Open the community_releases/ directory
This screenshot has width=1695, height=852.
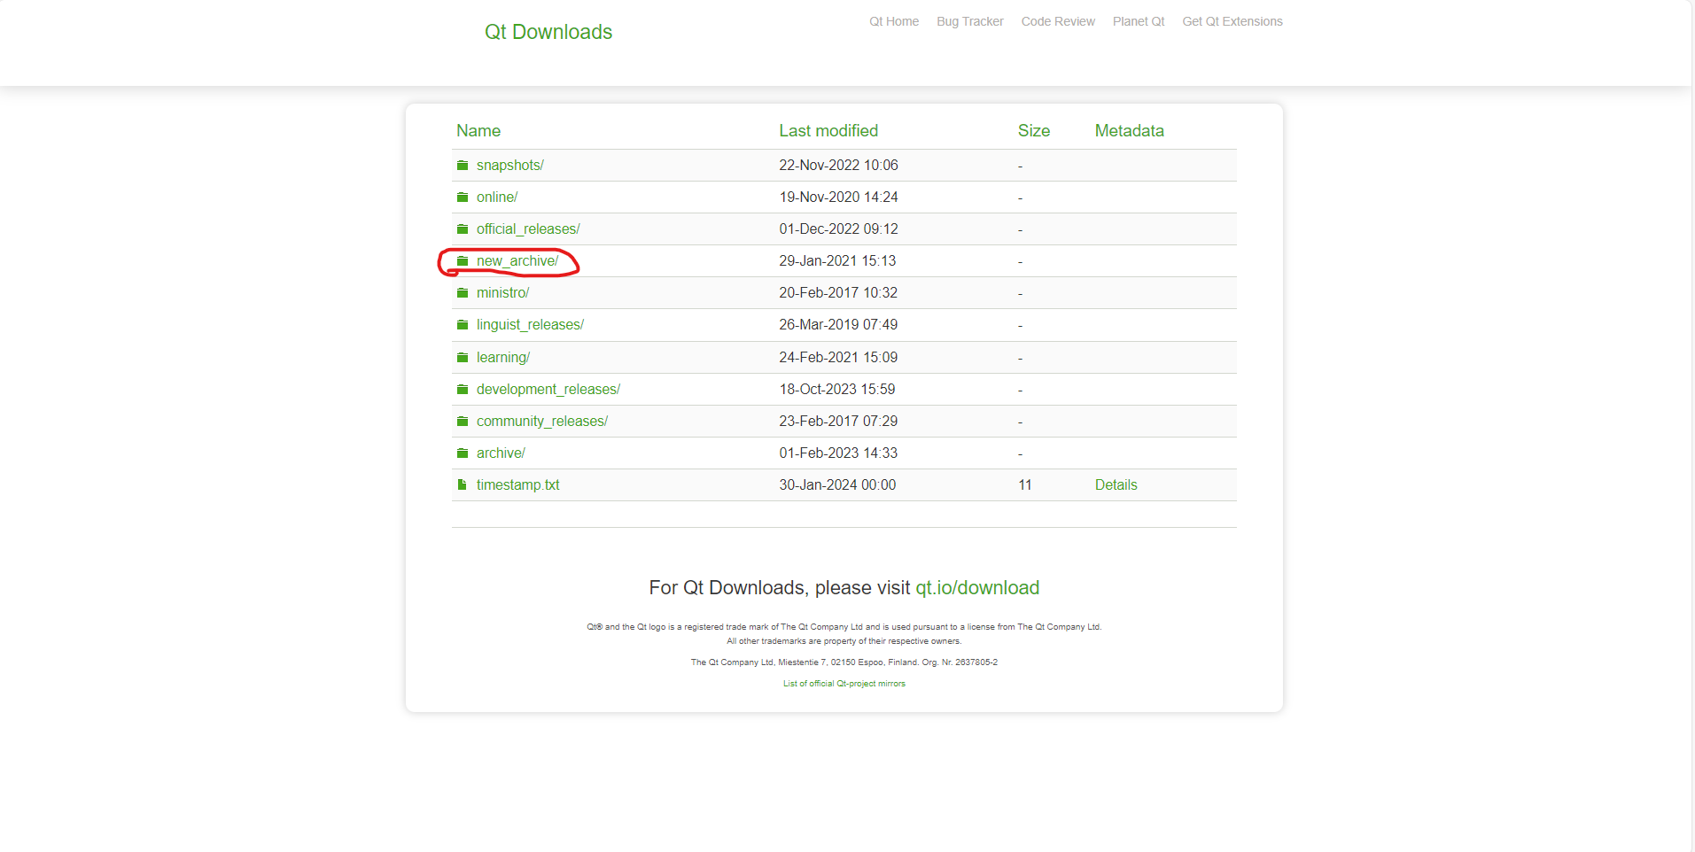542,422
